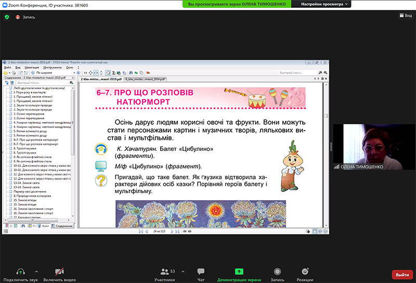Open Zoom Reactions

point(305,275)
